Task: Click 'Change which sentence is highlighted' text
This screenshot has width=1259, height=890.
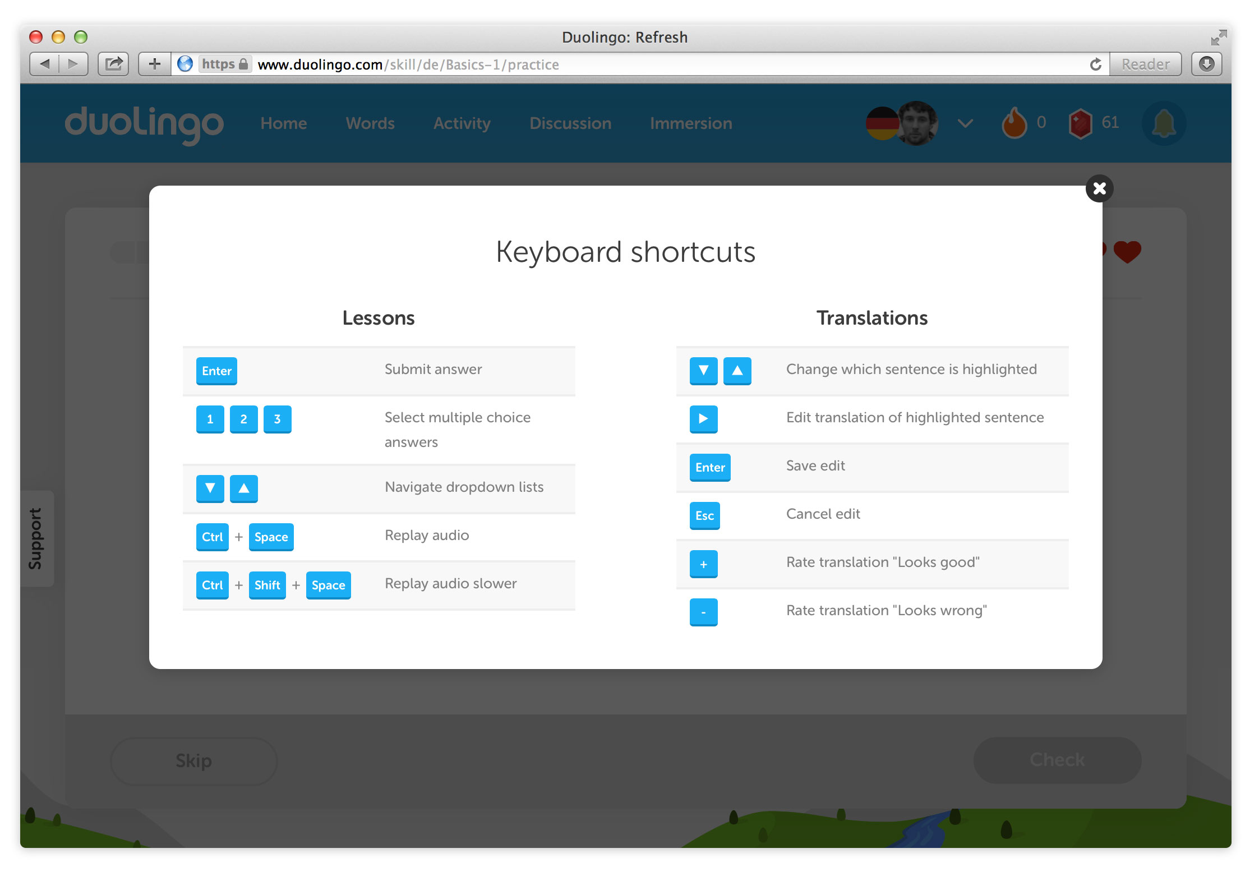Action: pos(912,369)
